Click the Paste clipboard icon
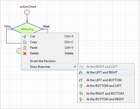The width and height of the screenshot is (140, 109). click(x=25, y=48)
